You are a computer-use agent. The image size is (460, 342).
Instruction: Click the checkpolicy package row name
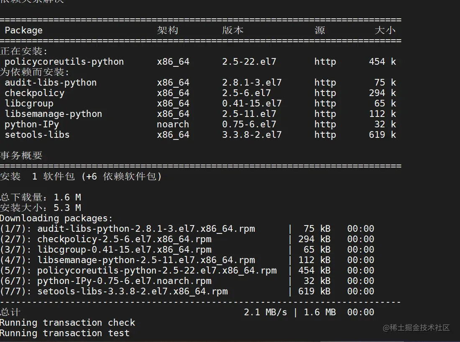[x=34, y=93]
